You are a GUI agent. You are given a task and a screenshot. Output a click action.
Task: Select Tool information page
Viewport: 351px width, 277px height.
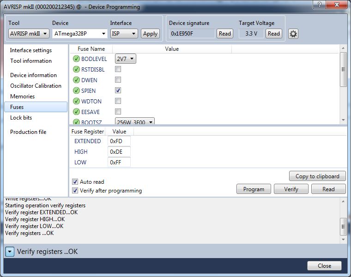tap(31, 61)
